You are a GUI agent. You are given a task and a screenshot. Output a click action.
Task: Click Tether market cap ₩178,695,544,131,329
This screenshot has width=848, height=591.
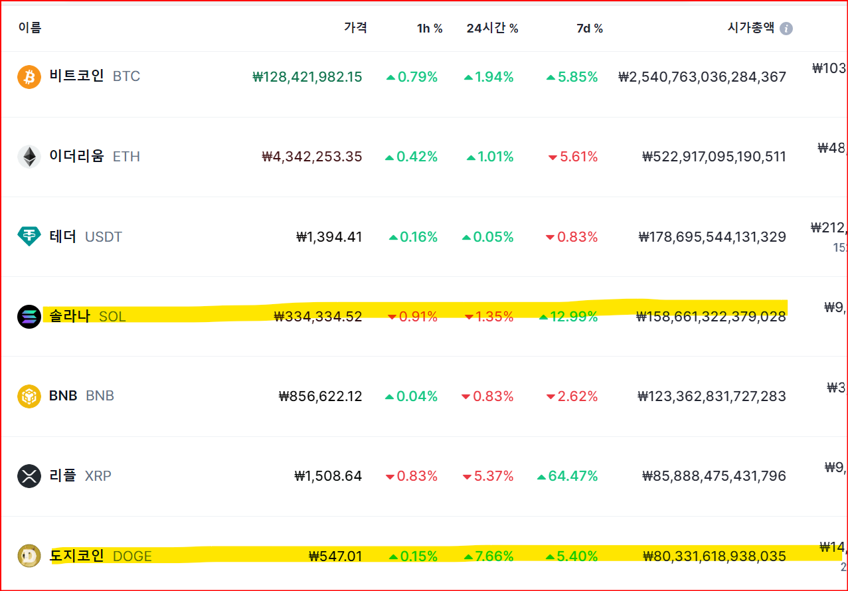coord(713,237)
